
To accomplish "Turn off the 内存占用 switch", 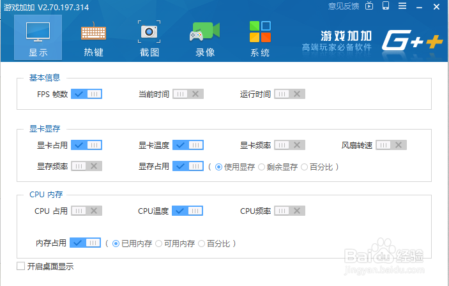I will tap(85, 243).
